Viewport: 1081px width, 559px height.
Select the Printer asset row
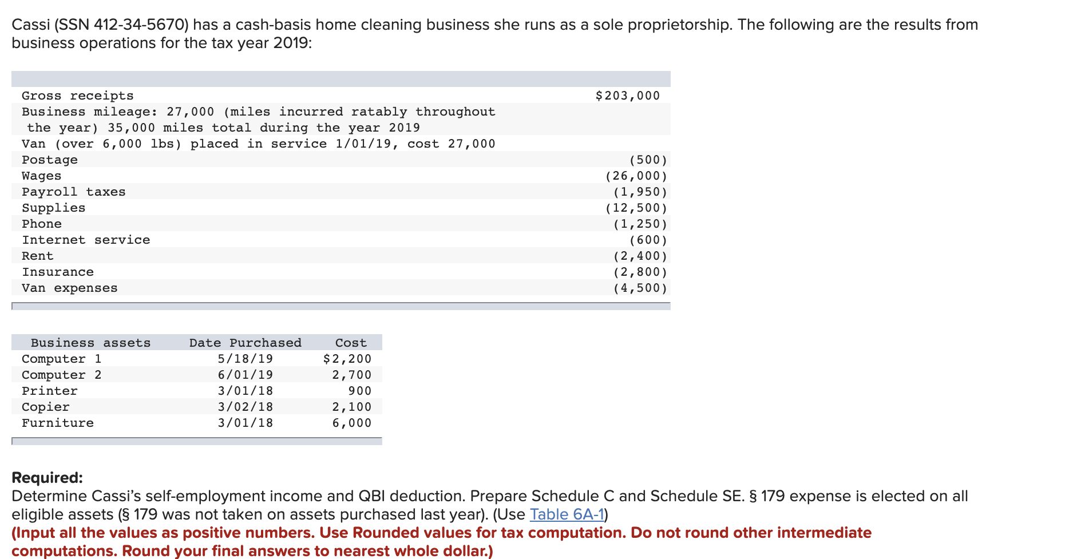coord(197,391)
